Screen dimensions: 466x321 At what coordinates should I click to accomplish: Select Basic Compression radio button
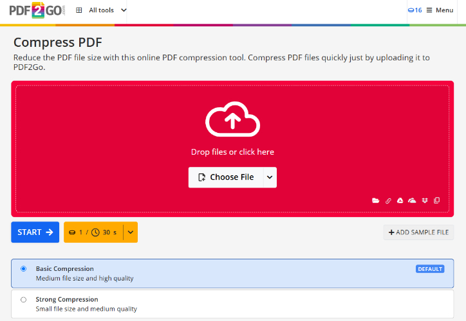point(23,269)
